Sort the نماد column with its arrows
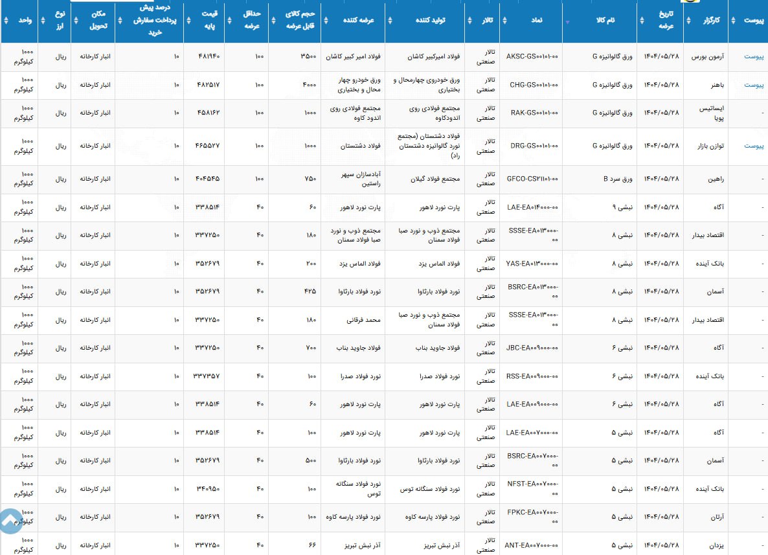The height and width of the screenshot is (555, 768). [504, 21]
